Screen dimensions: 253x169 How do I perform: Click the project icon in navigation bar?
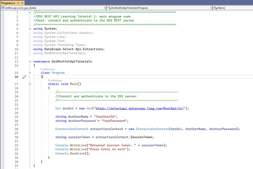point(3,8)
